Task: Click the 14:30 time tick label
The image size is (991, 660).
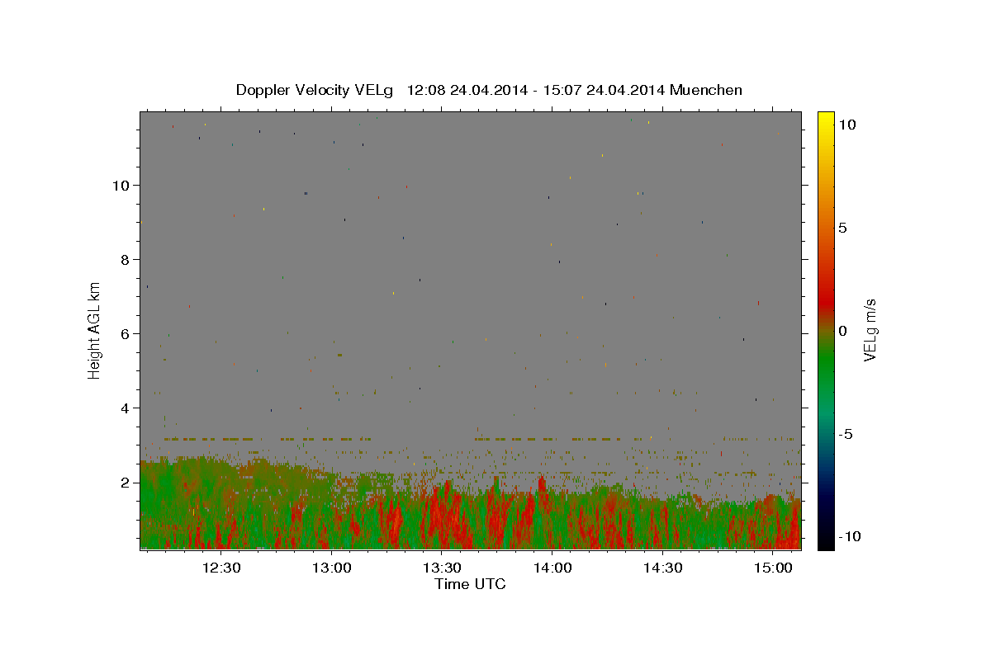Action: (x=662, y=568)
